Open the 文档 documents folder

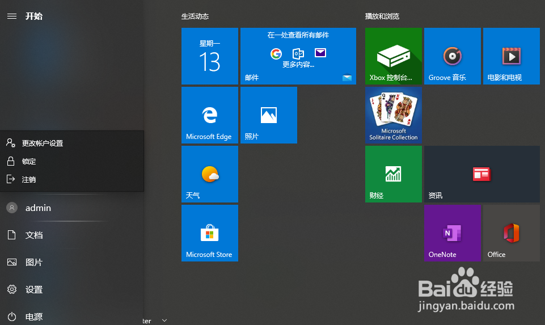click(x=72, y=235)
